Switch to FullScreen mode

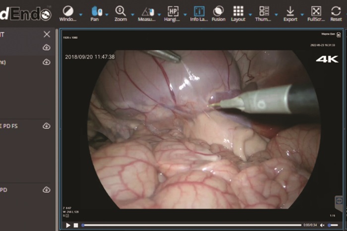click(x=316, y=13)
